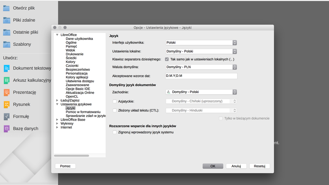Click the Resetuj button

point(259,166)
